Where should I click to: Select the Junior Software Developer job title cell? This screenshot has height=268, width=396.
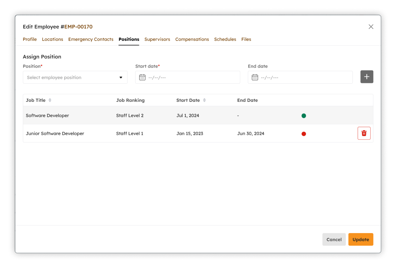pos(55,134)
